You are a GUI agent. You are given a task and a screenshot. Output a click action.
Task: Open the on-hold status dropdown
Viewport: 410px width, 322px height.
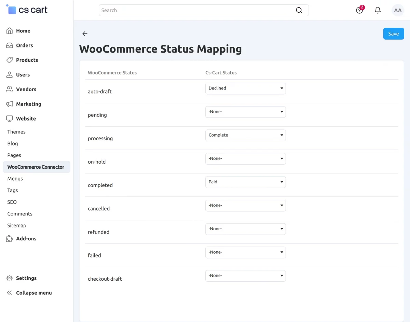coord(245,159)
